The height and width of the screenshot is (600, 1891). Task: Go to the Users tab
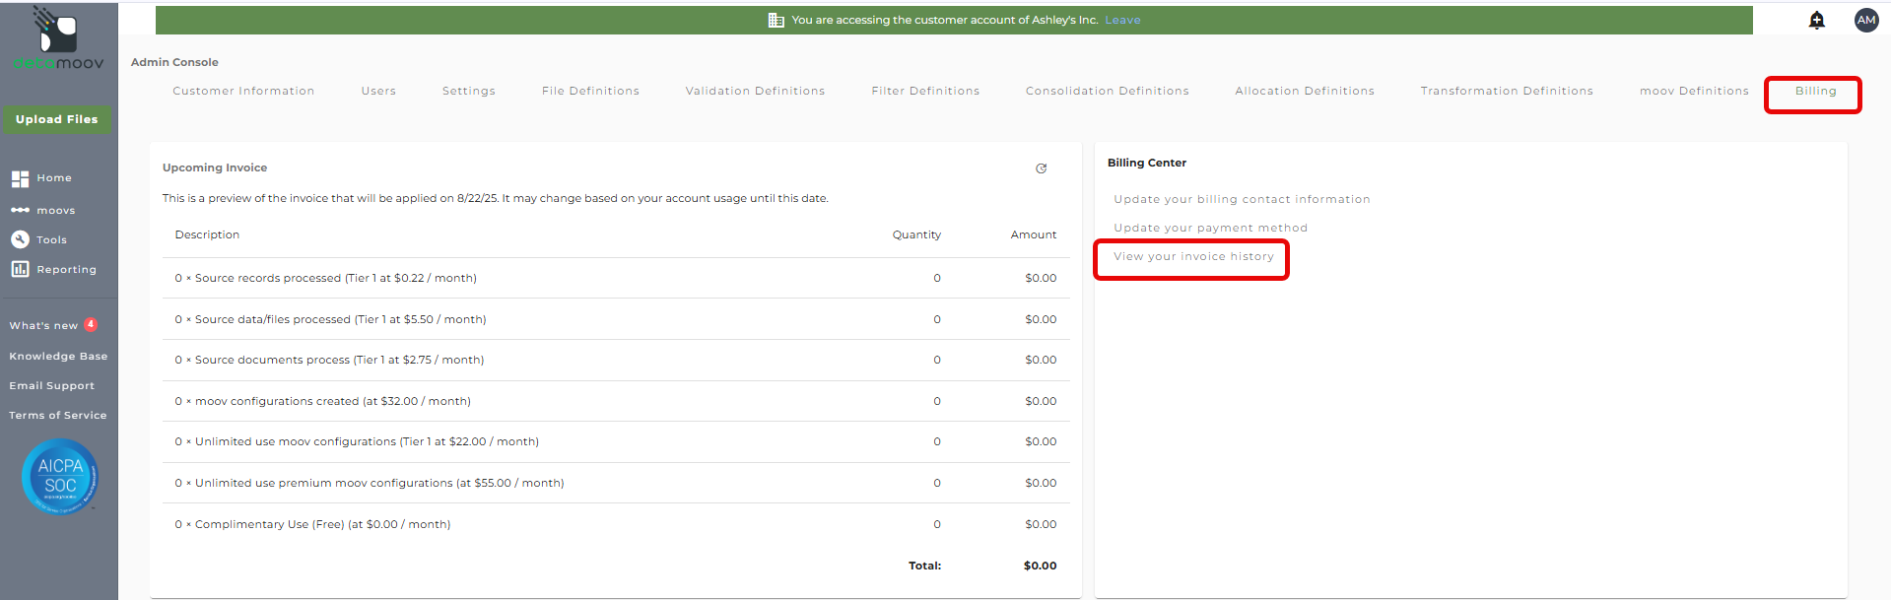378,91
